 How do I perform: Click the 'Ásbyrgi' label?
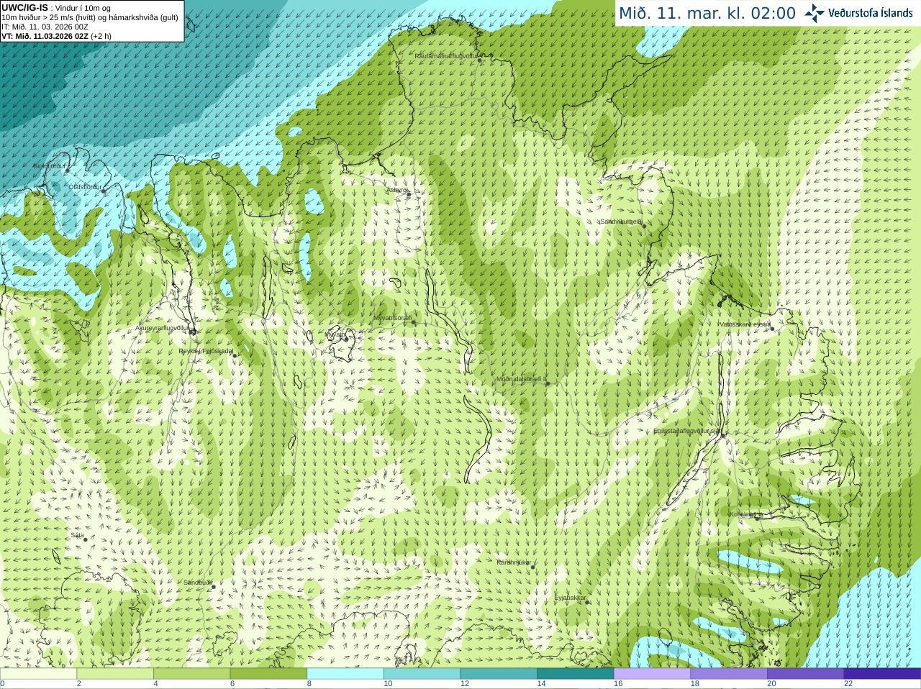point(396,191)
